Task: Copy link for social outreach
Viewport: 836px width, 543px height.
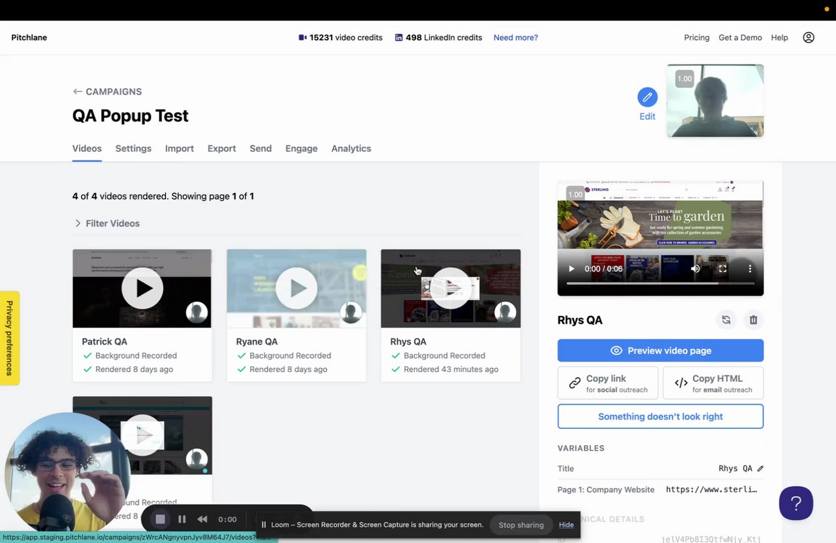Action: click(608, 383)
